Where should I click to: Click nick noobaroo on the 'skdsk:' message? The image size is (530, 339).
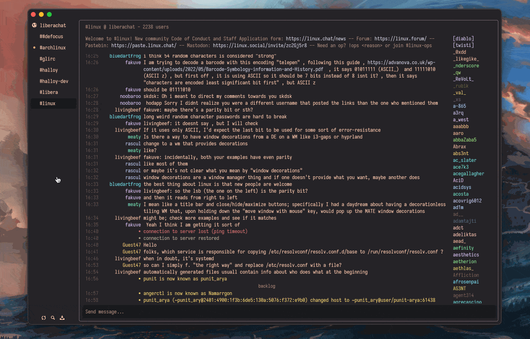pos(130,96)
